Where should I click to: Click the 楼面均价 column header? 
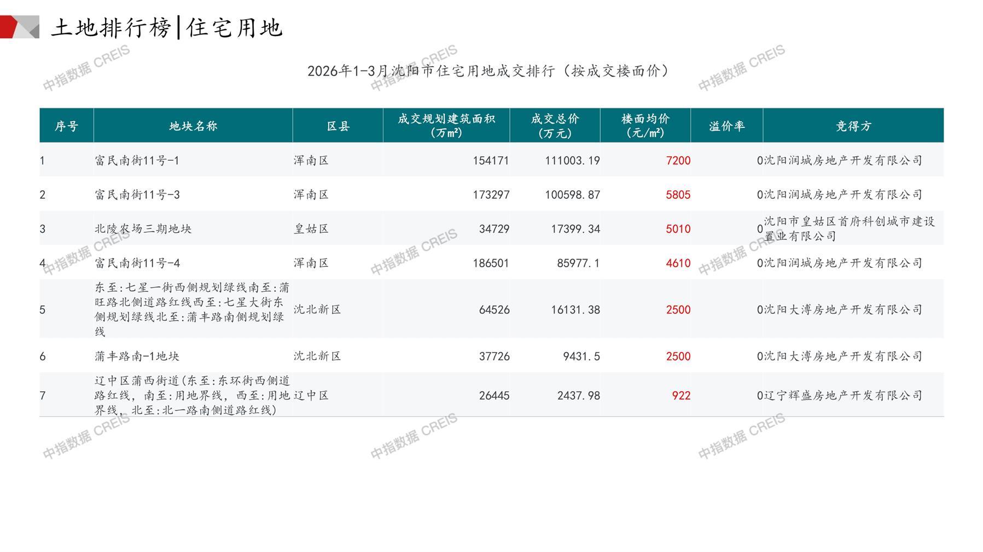[x=645, y=126]
